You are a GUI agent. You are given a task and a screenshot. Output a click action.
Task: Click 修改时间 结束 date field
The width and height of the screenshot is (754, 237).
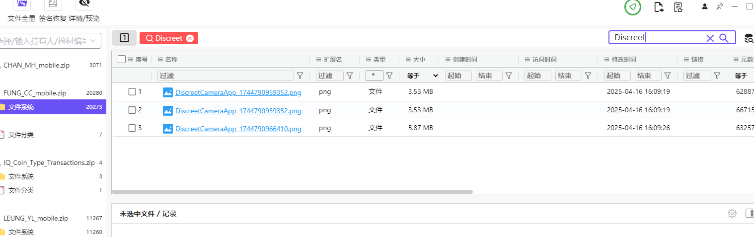pyautogui.click(x=648, y=76)
